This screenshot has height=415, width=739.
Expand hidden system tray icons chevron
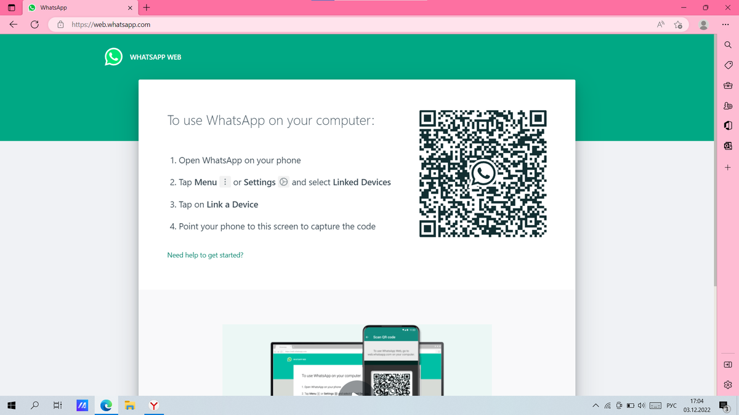(x=596, y=406)
